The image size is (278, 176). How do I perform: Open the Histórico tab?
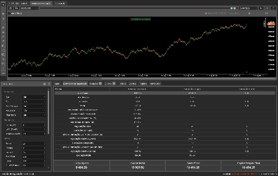[122, 84]
